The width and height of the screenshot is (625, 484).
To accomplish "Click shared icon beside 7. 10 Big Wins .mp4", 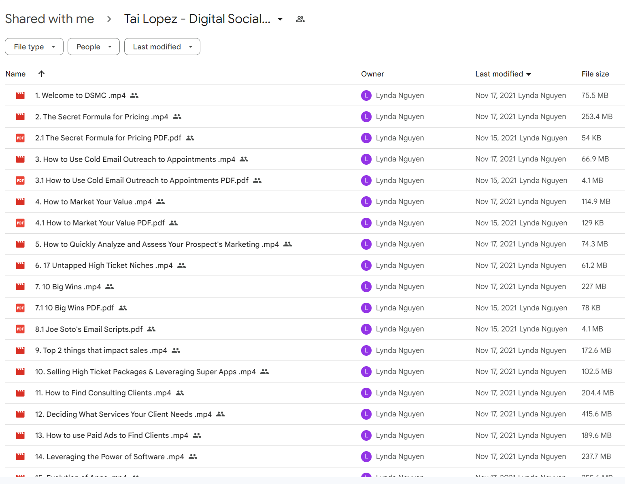I will tap(110, 287).
